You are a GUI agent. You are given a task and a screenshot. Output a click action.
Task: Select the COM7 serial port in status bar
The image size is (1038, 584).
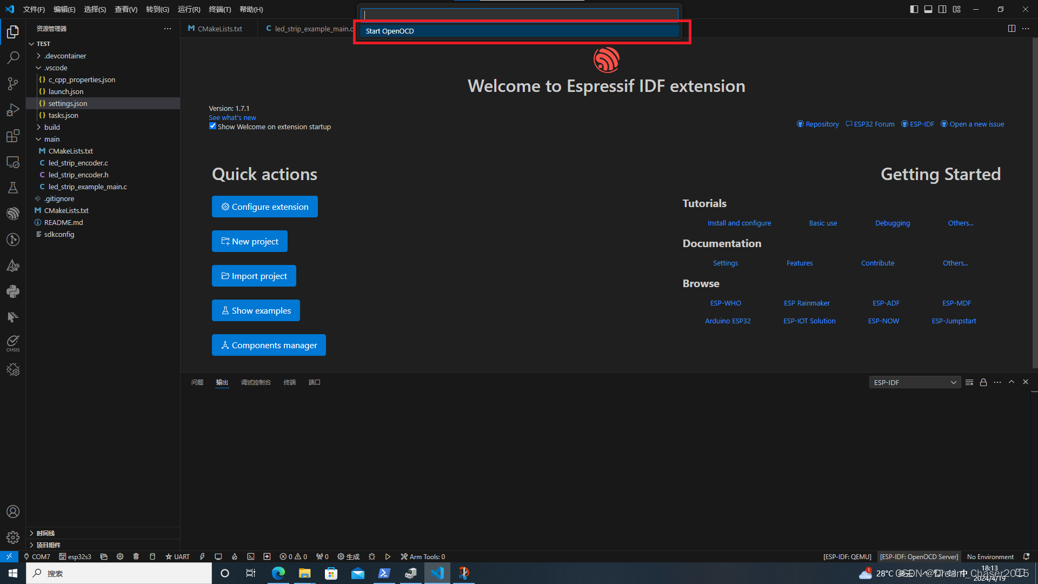pyautogui.click(x=37, y=556)
